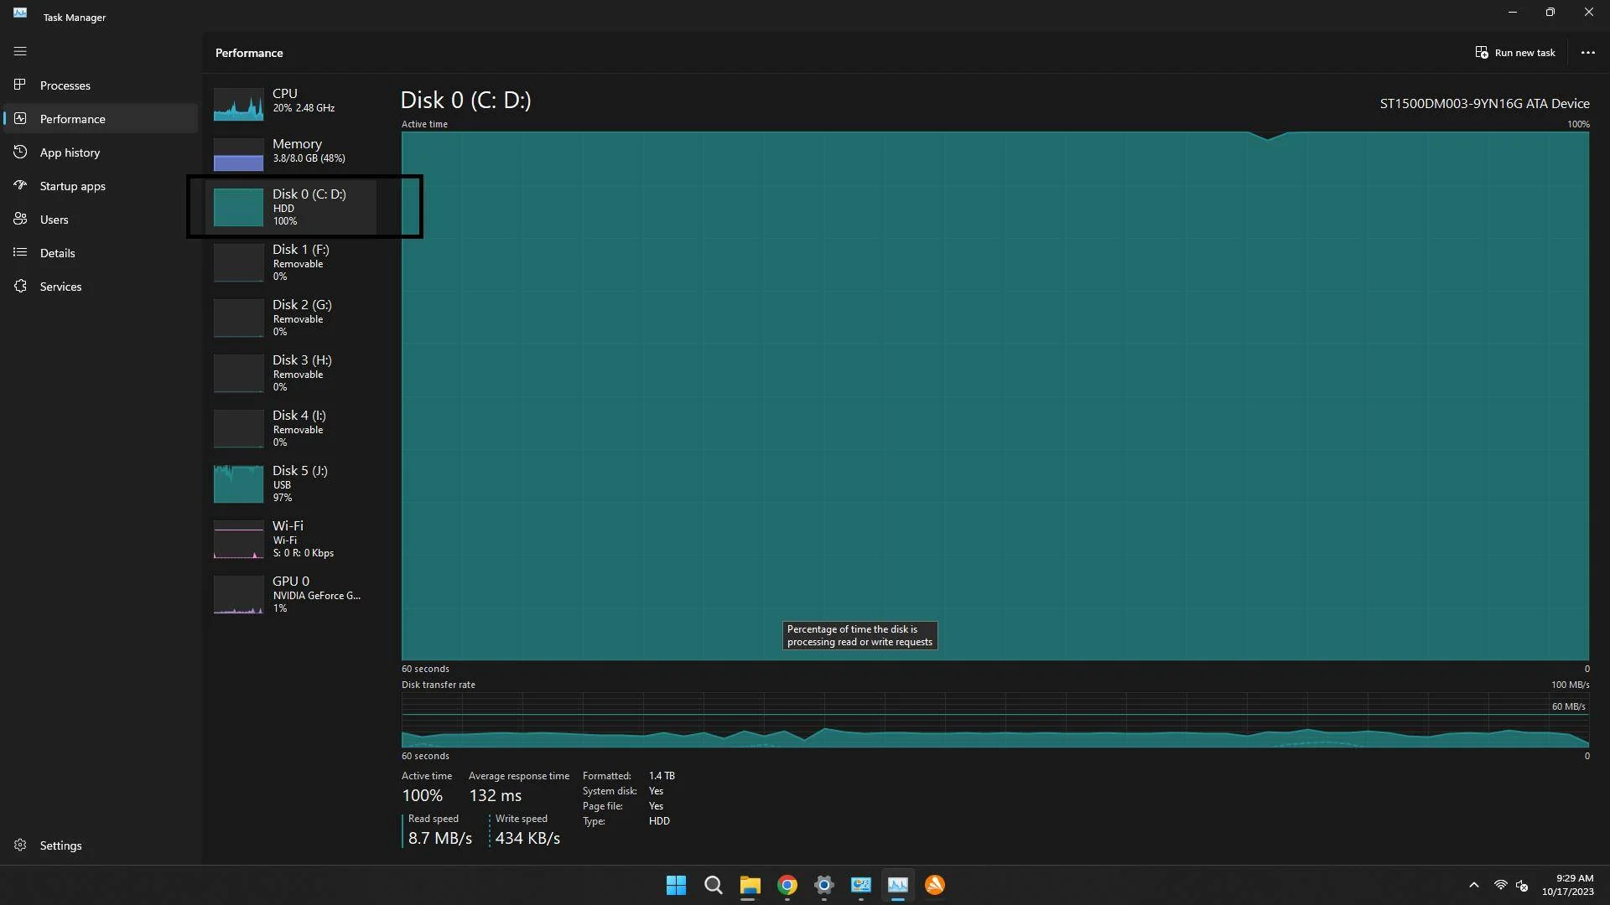The height and width of the screenshot is (905, 1610).
Task: Click the 8.7 MB/s read speed value
Action: pyautogui.click(x=439, y=838)
